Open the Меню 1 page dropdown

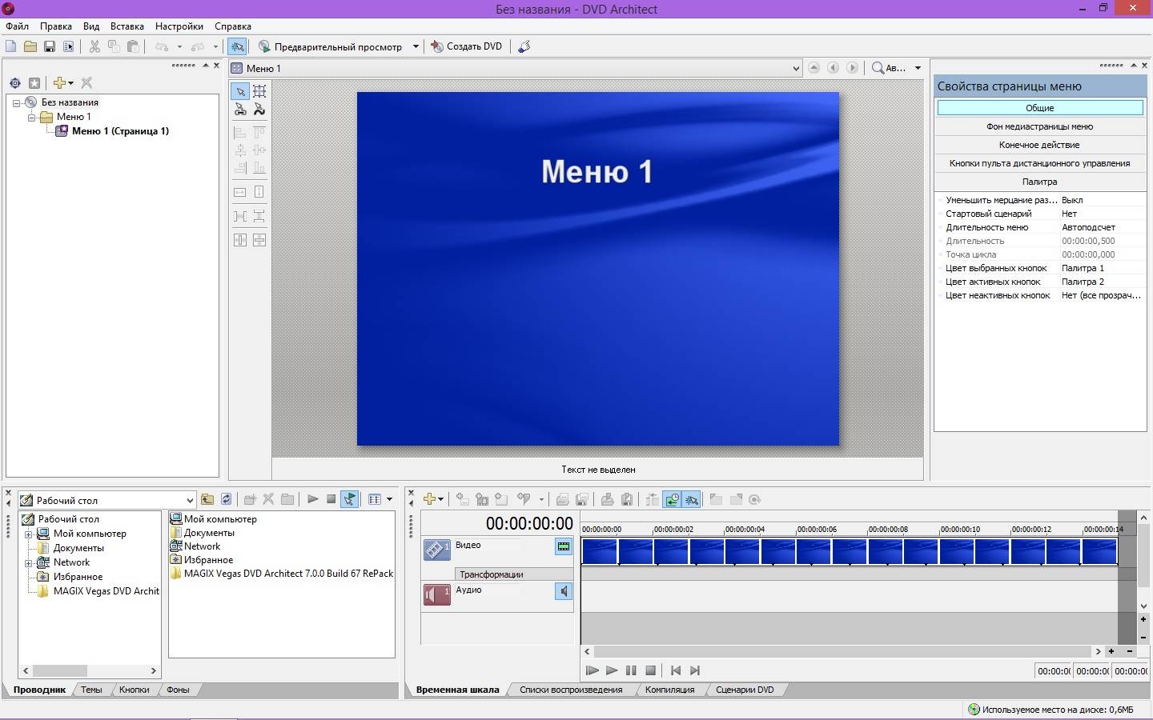pos(795,68)
